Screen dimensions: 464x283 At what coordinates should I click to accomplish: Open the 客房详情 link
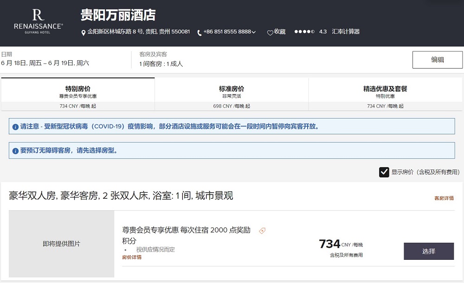pos(444,198)
